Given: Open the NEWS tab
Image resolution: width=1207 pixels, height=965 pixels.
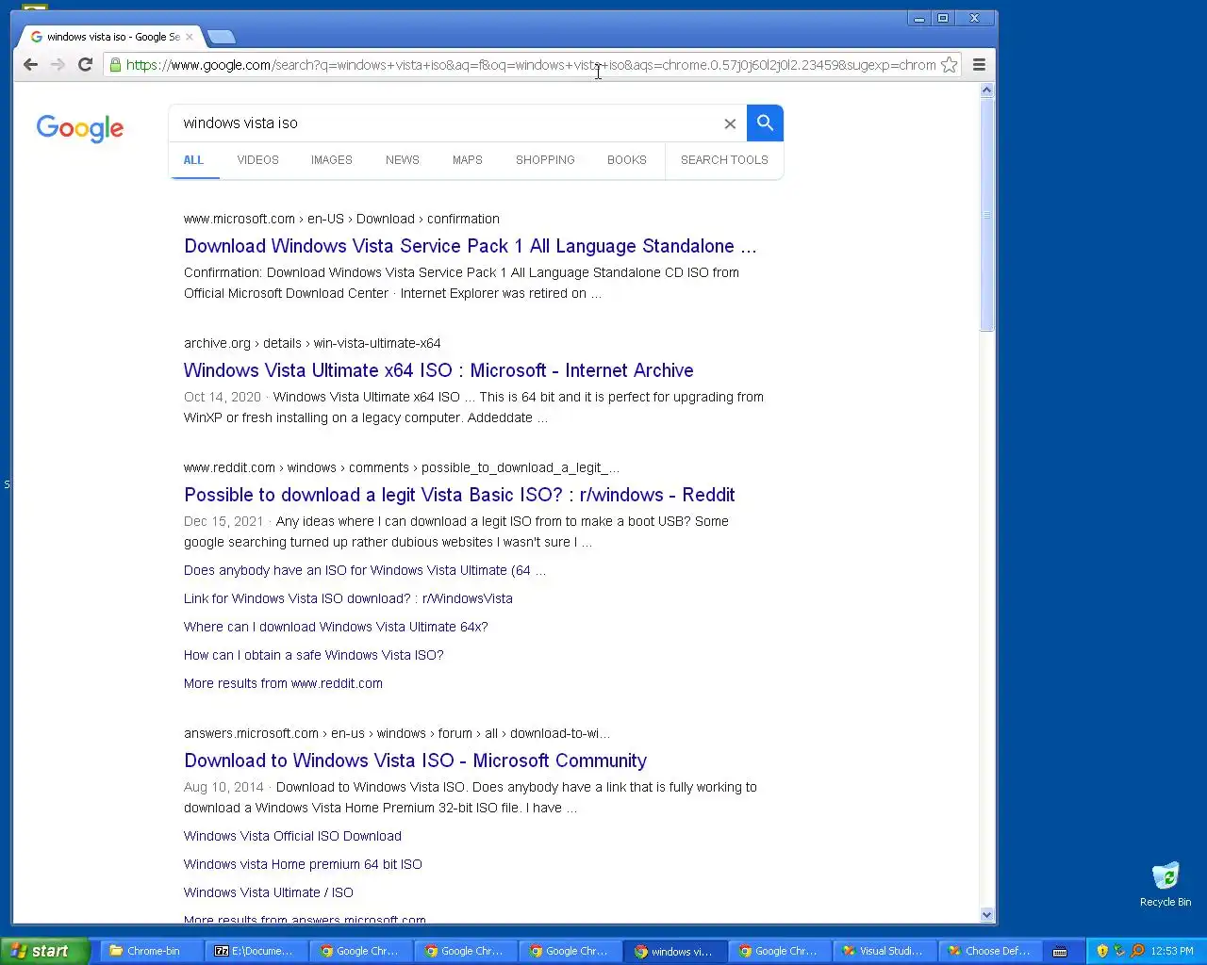Looking at the screenshot, I should point(403,160).
